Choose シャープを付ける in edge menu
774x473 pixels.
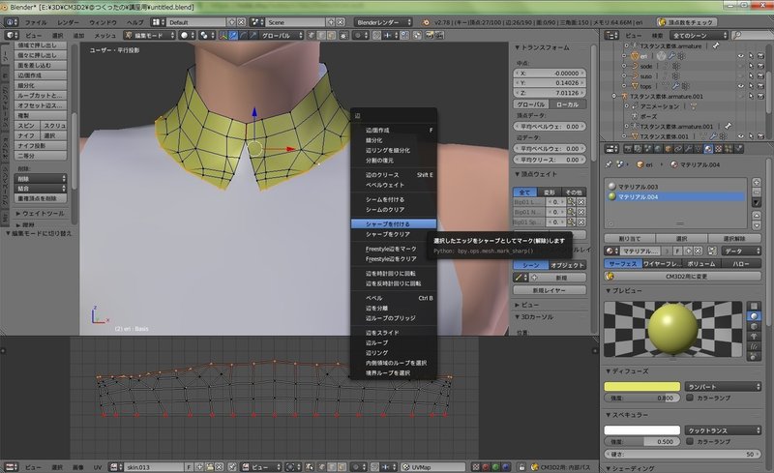tap(394, 224)
